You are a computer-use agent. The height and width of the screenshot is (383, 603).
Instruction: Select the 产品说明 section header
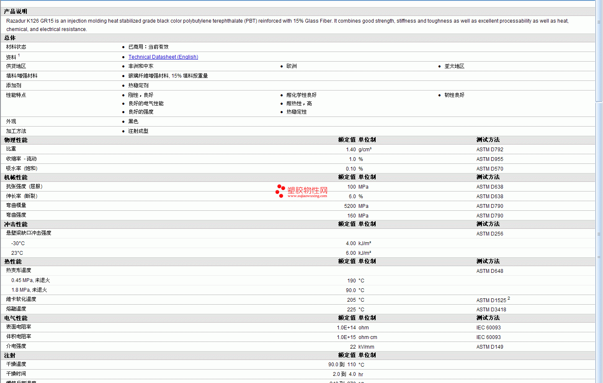(x=16, y=11)
